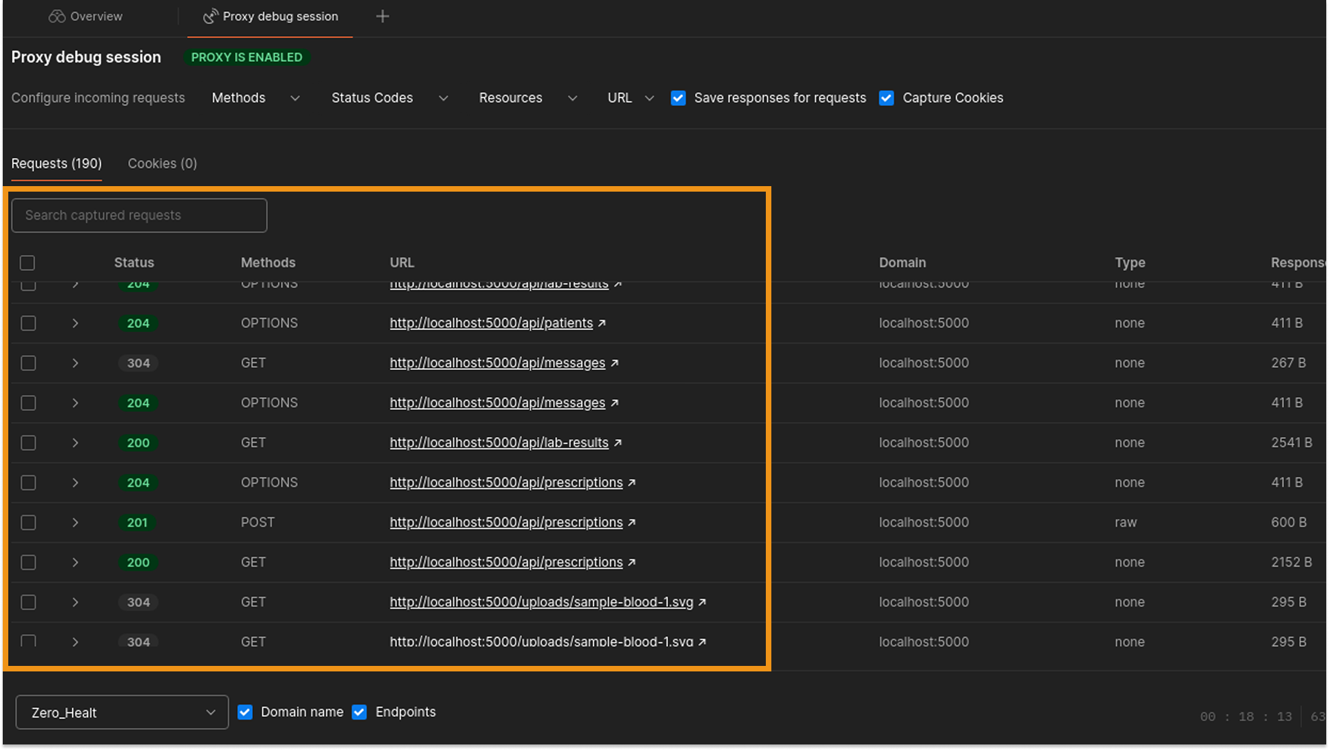
Task: Open the GET api/prescriptions URL link
Action: coord(506,562)
